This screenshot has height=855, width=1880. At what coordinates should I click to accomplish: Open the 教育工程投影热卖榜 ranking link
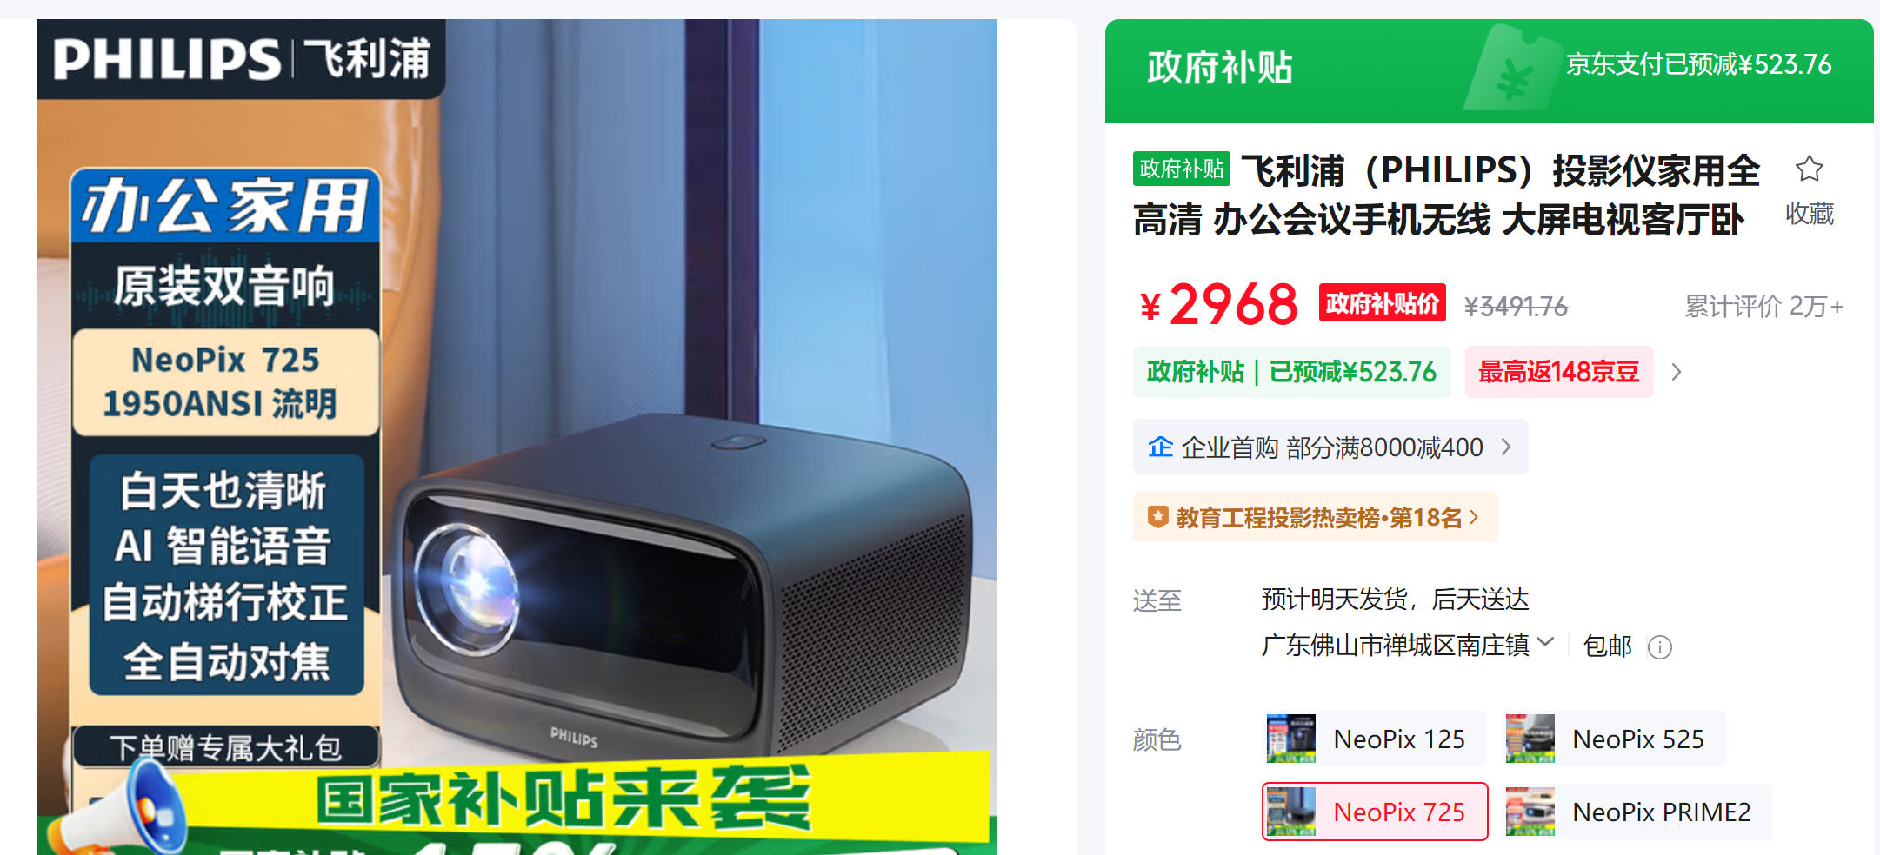(x=1315, y=517)
